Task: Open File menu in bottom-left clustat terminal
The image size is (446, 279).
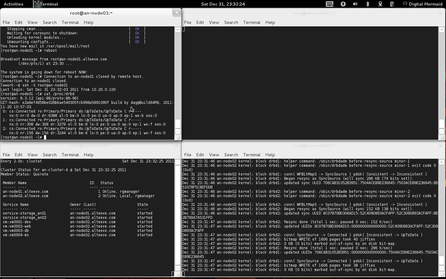Action: [x=6, y=155]
